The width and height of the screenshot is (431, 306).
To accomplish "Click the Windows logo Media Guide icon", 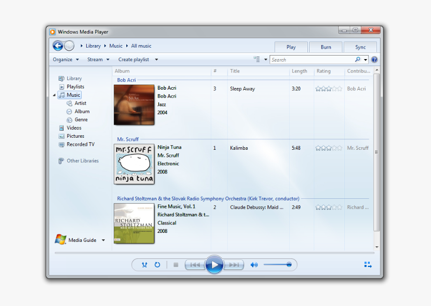I will coord(61,239).
